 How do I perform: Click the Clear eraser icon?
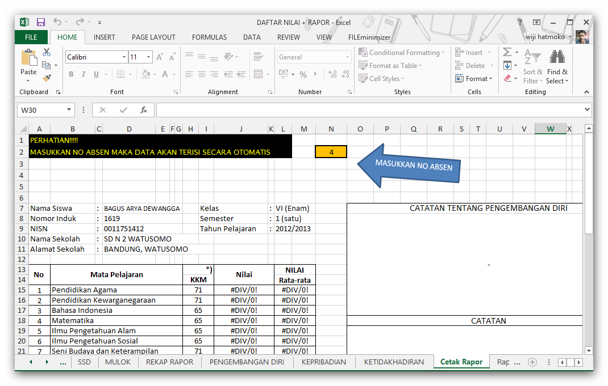click(x=507, y=78)
